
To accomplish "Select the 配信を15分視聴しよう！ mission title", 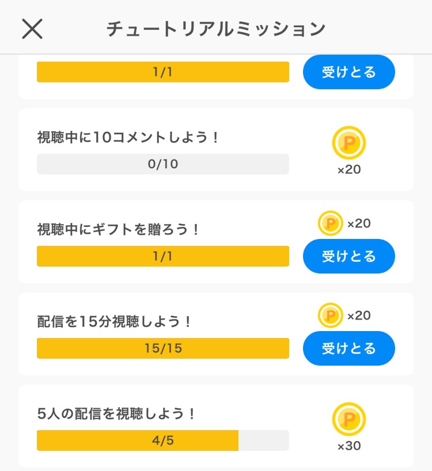I will (x=113, y=322).
